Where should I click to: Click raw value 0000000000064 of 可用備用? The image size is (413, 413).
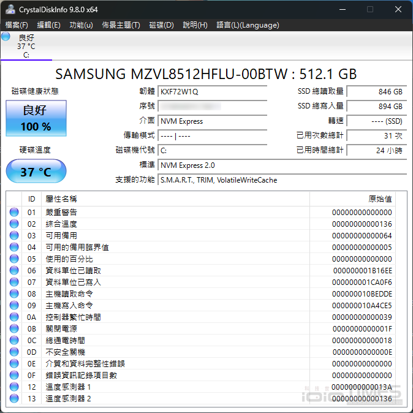(x=362, y=235)
